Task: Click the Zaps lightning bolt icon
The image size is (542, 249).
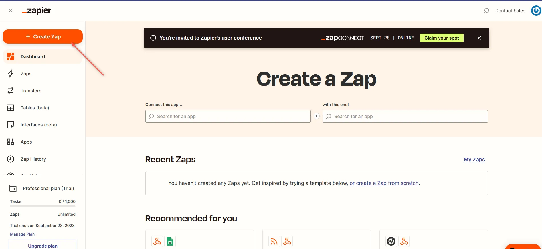Action: tap(11, 74)
